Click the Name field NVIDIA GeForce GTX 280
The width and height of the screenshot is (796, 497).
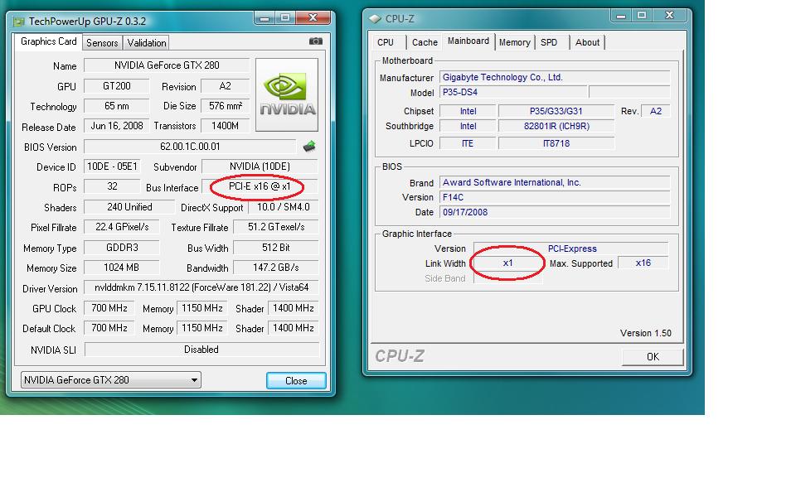pyautogui.click(x=167, y=65)
